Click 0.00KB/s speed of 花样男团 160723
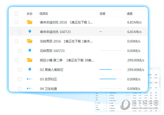164x115 pixels. pos(134,51)
